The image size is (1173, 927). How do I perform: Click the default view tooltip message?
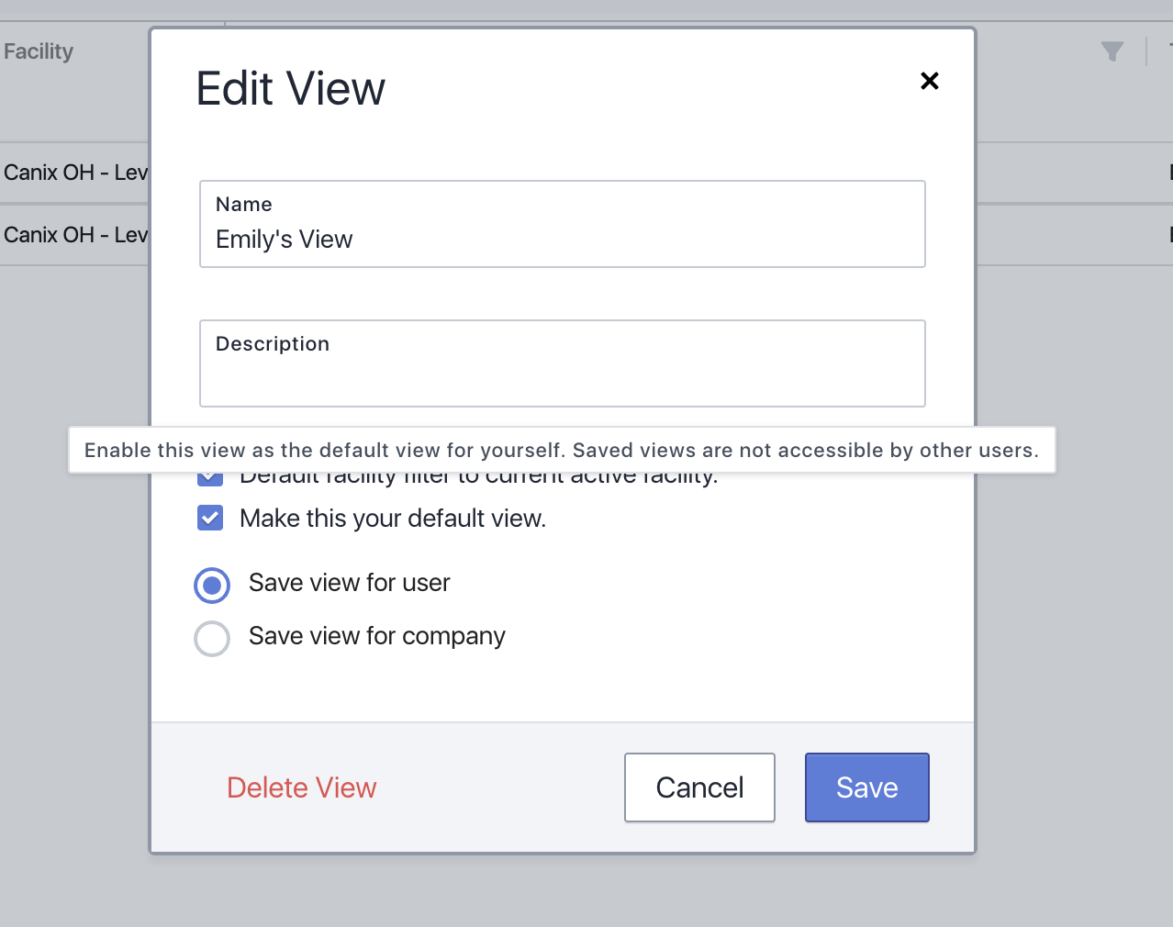(x=561, y=450)
